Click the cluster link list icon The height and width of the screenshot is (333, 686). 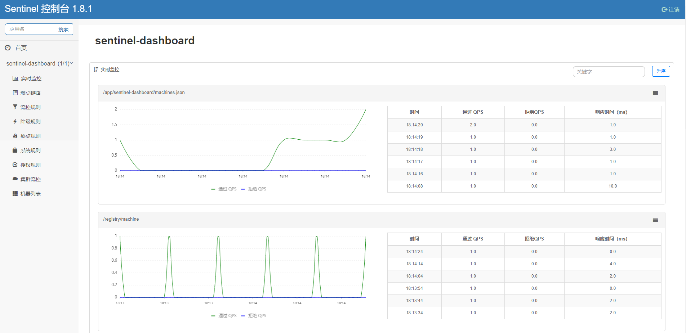click(x=15, y=93)
